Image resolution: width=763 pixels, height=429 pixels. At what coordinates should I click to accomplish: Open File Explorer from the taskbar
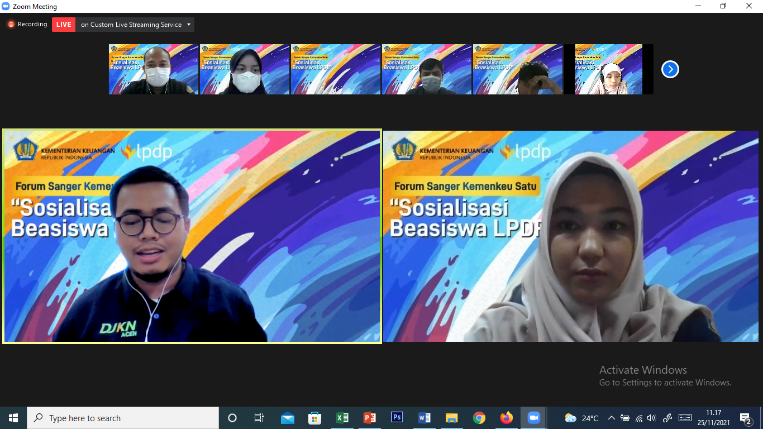[x=452, y=418]
